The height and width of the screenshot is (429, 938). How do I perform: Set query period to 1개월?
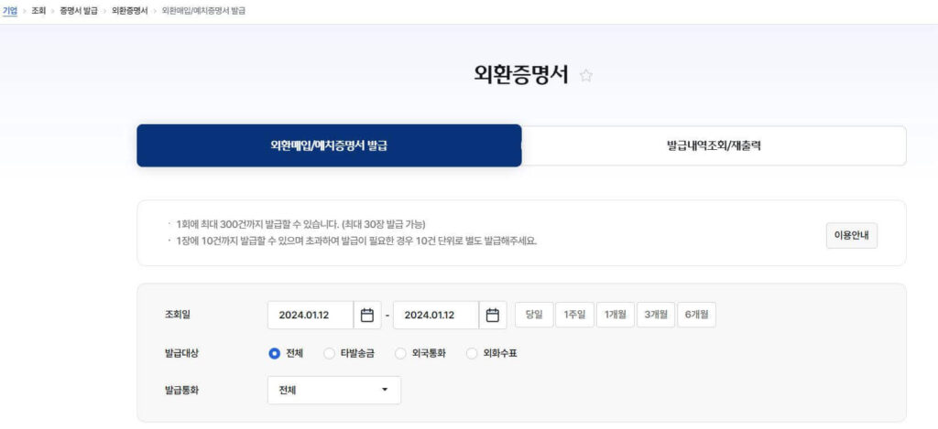pyautogui.click(x=615, y=315)
